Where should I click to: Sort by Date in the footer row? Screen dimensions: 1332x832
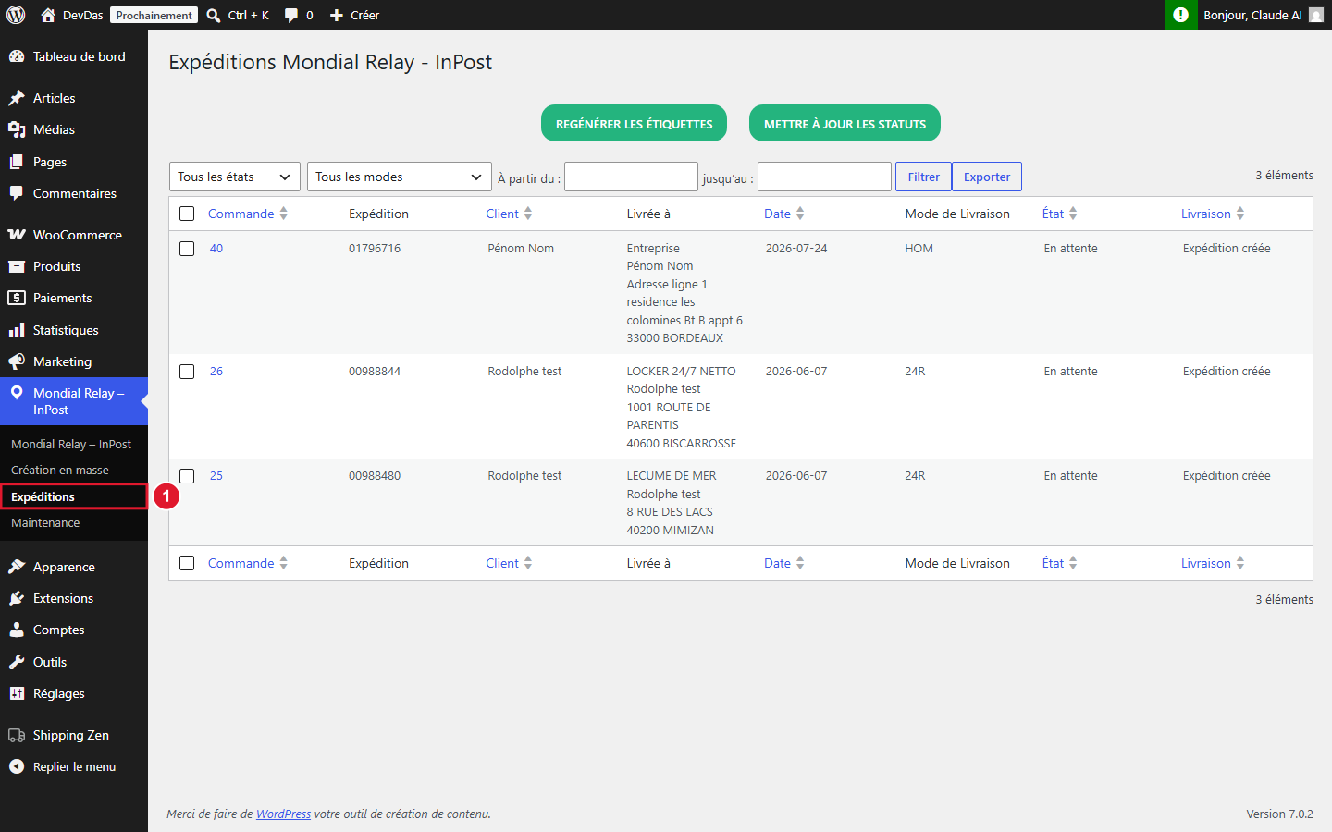coord(784,563)
